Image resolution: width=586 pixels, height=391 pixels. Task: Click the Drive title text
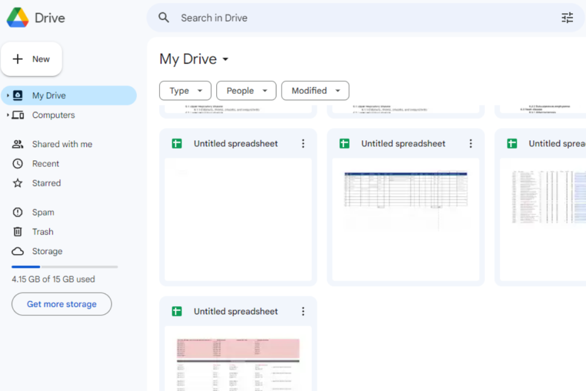[x=50, y=18]
